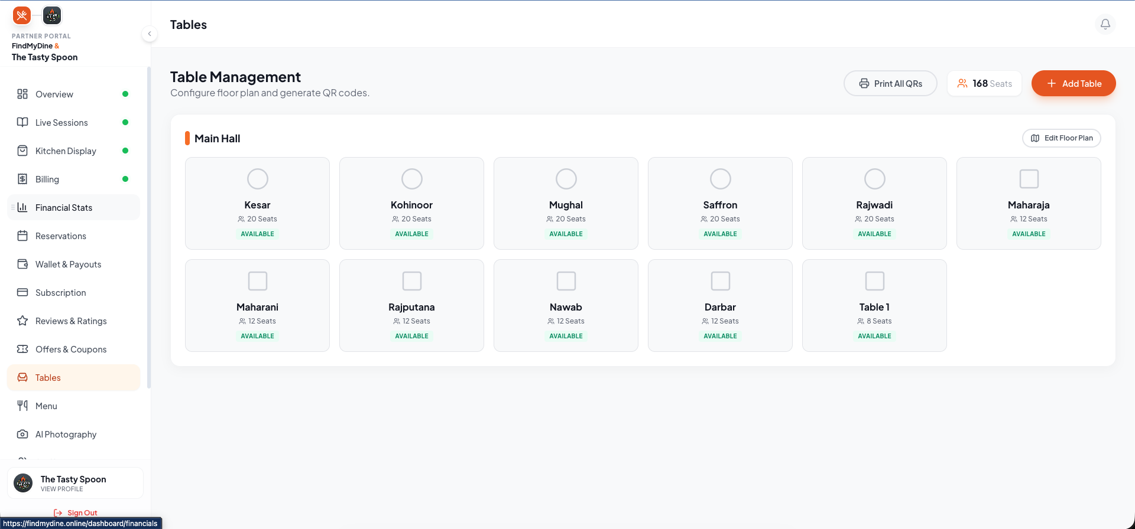Click the Main Hall section heading

coord(217,138)
